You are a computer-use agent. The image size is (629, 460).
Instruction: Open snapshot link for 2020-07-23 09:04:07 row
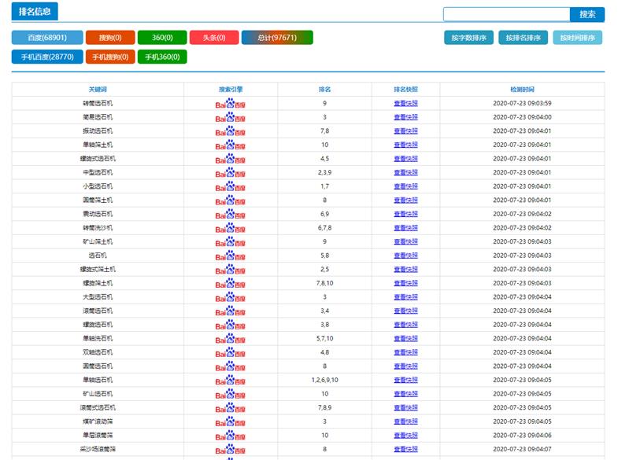click(405, 449)
